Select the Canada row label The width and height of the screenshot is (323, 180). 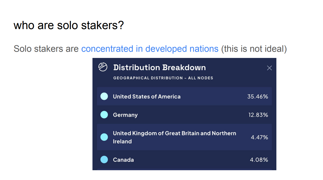(x=123, y=160)
